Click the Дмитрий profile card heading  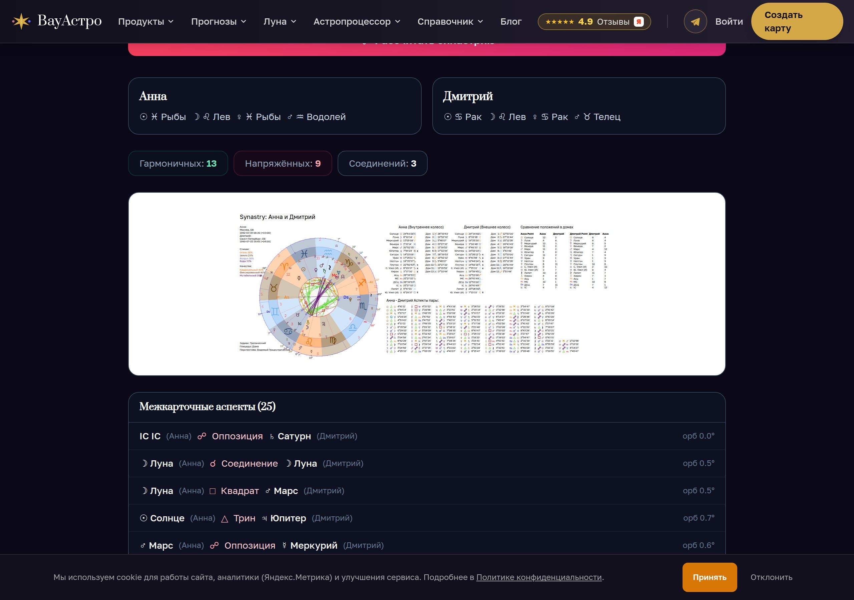click(468, 96)
